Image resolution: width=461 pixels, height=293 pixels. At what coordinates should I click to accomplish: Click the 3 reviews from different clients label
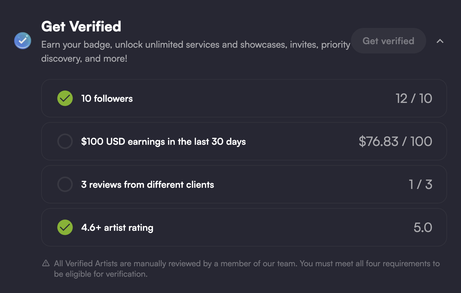(x=147, y=185)
